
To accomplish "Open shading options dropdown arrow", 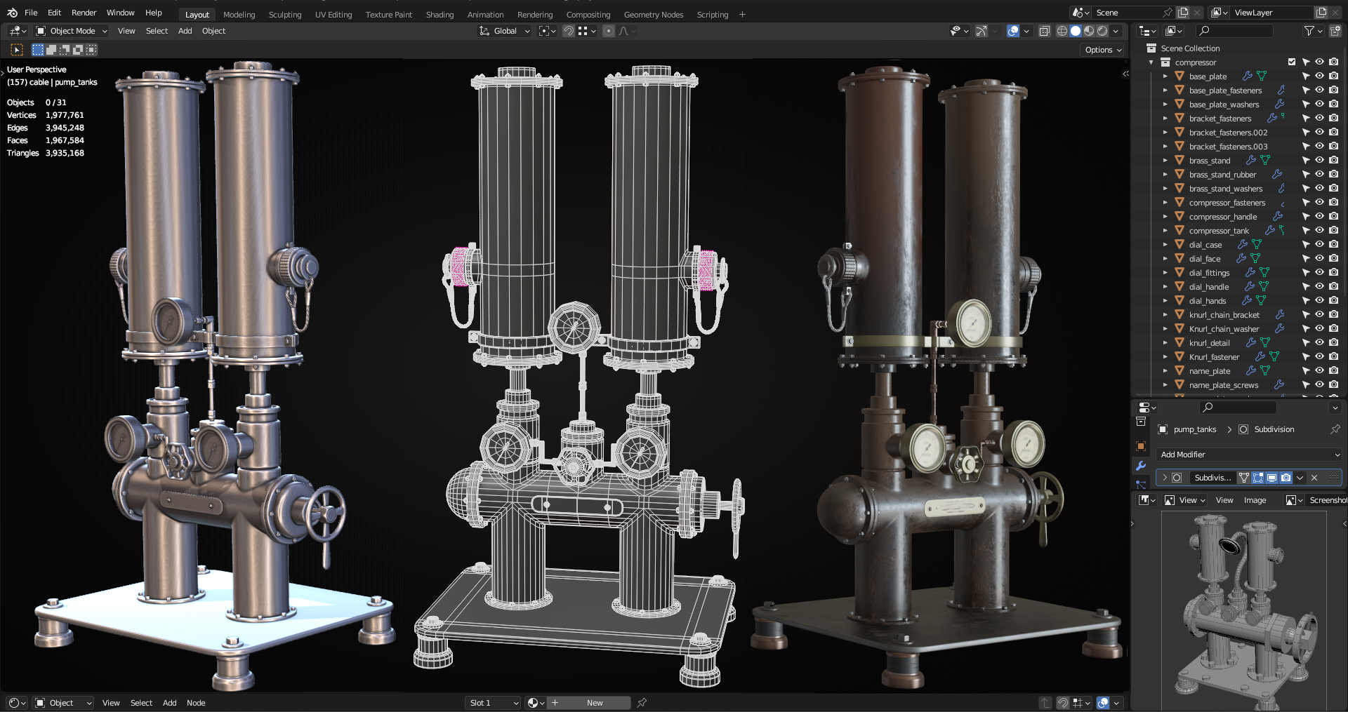I will (x=1116, y=31).
